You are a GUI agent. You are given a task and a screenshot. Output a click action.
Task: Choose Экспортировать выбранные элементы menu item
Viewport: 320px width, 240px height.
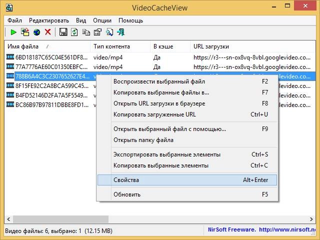coord(187,154)
